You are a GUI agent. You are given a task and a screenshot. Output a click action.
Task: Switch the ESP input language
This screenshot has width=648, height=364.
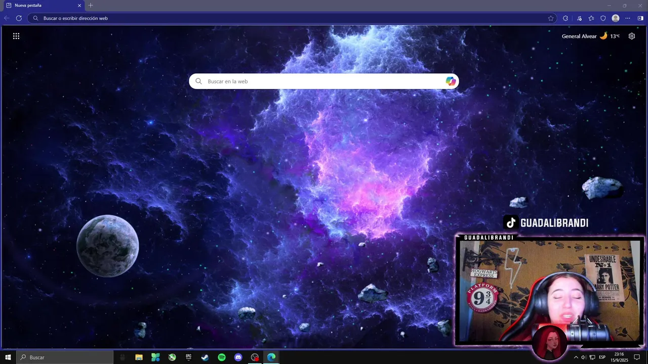coord(602,357)
